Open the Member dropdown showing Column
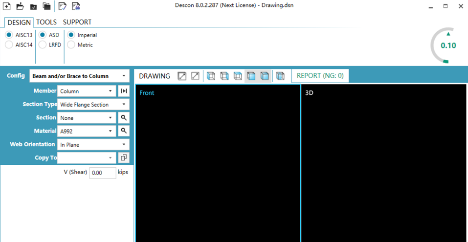The height and width of the screenshot is (242, 468). (87, 91)
